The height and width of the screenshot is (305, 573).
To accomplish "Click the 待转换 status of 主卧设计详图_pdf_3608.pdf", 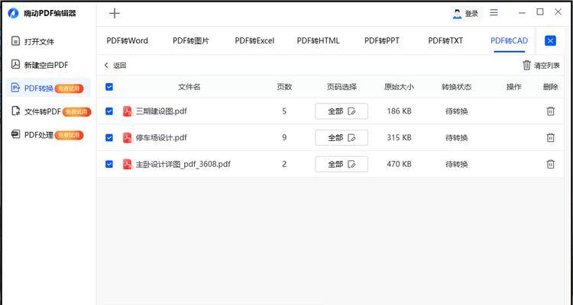I will (x=456, y=164).
